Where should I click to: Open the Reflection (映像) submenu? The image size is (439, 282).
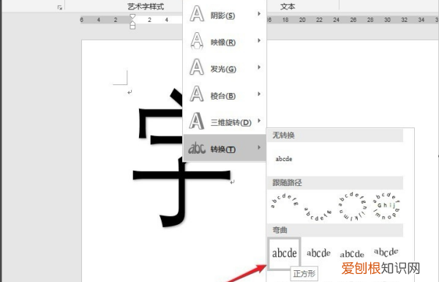(225, 42)
